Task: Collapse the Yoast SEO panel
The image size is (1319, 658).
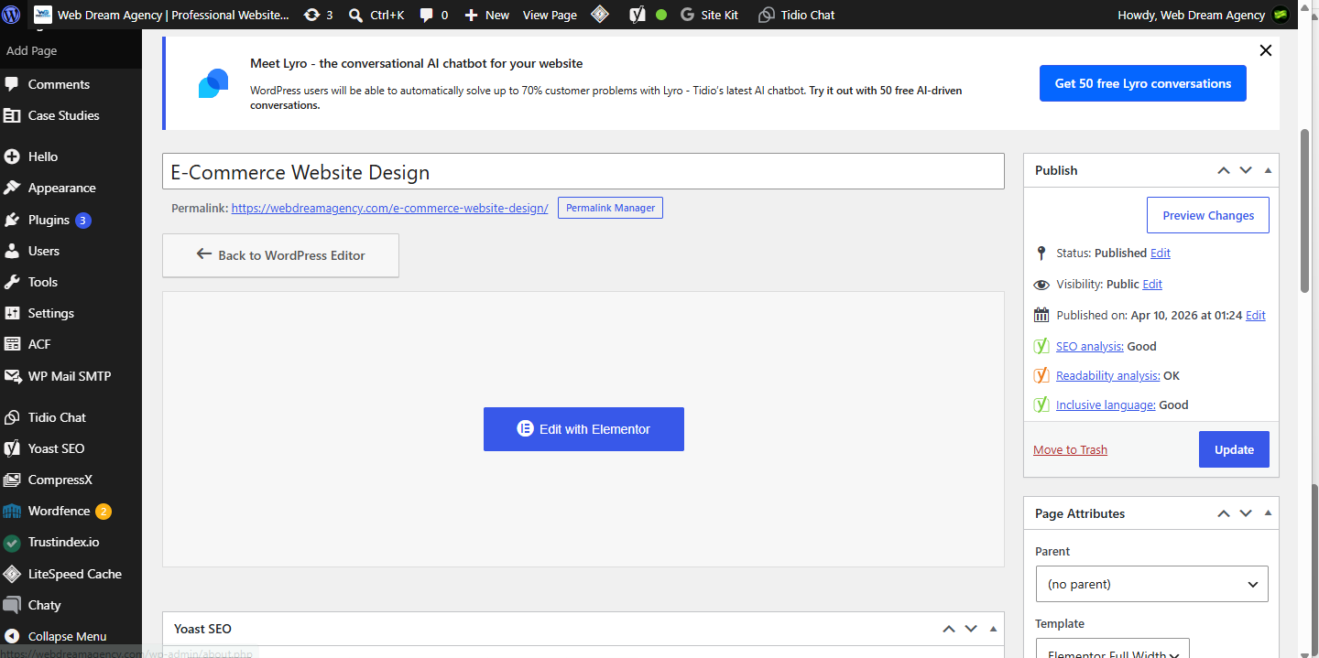Action: point(993,629)
